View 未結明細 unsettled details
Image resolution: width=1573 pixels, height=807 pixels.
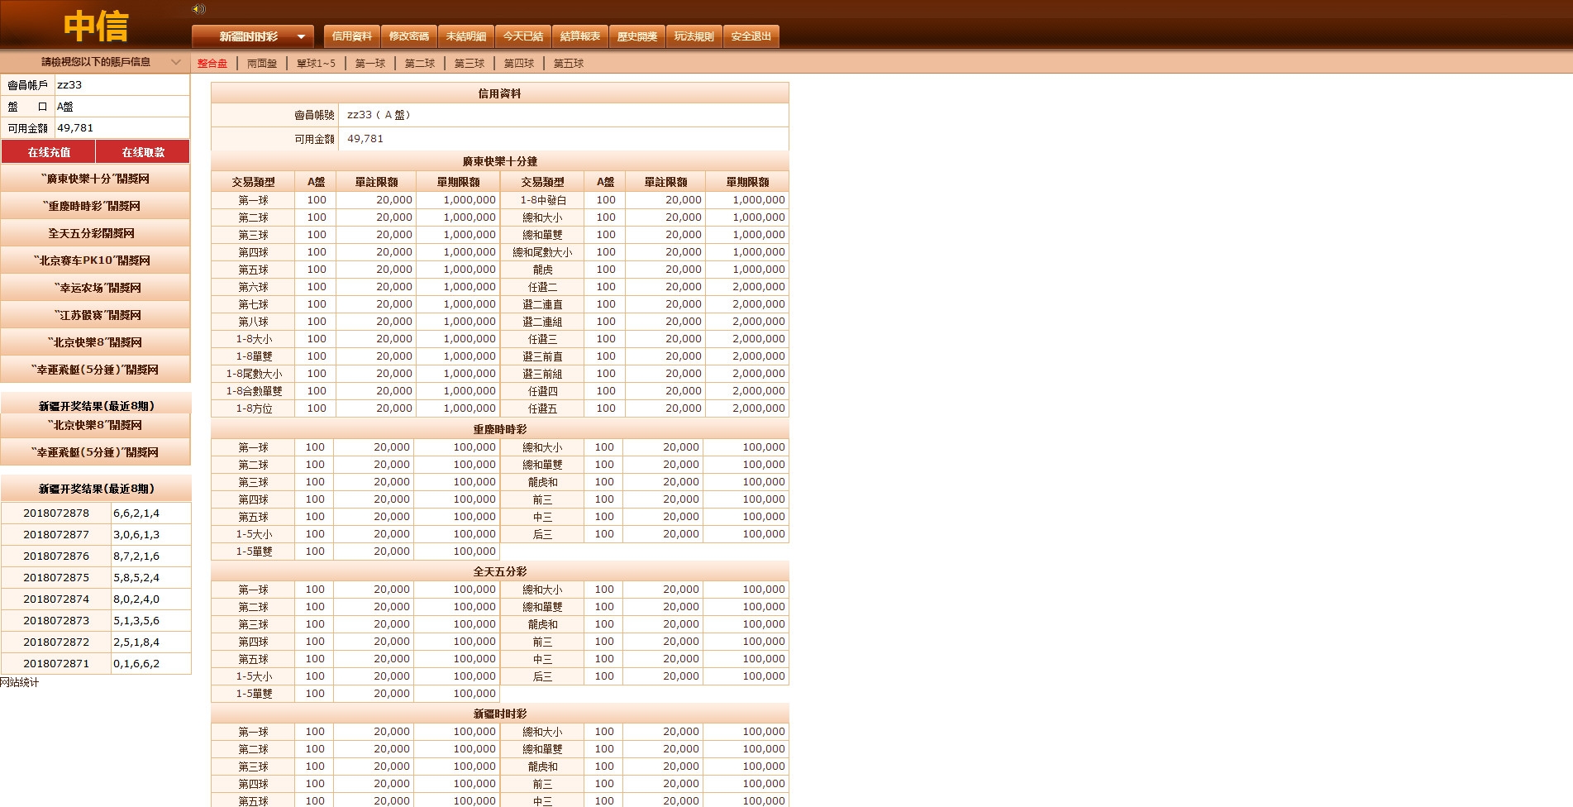465,36
